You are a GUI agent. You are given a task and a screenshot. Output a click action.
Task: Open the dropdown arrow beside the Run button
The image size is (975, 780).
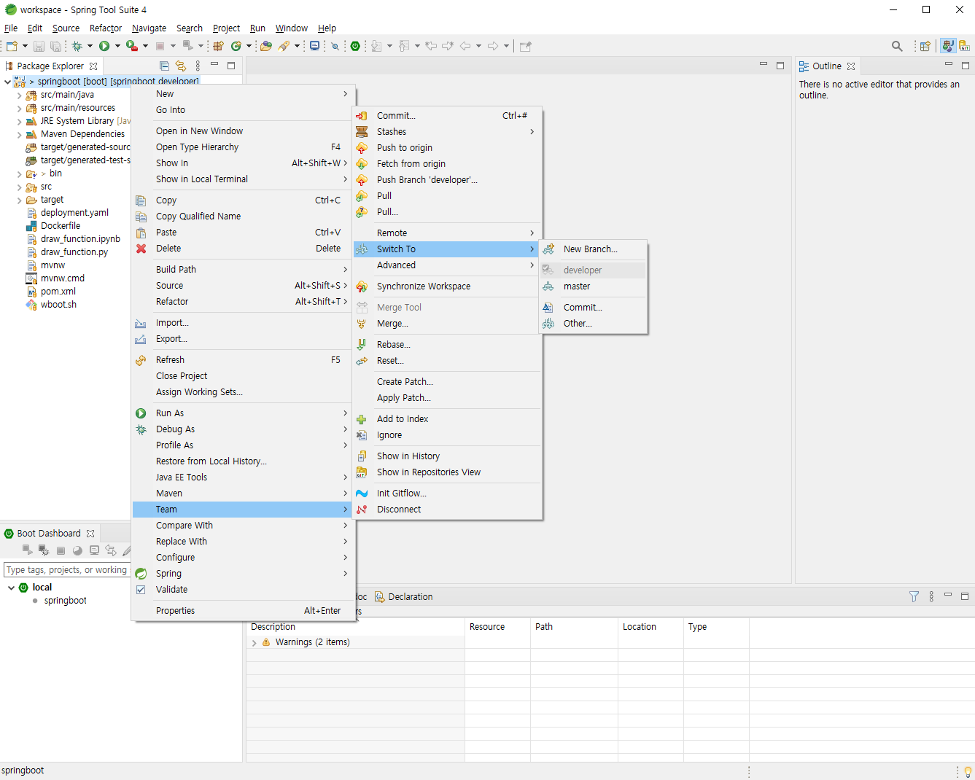[x=117, y=46]
